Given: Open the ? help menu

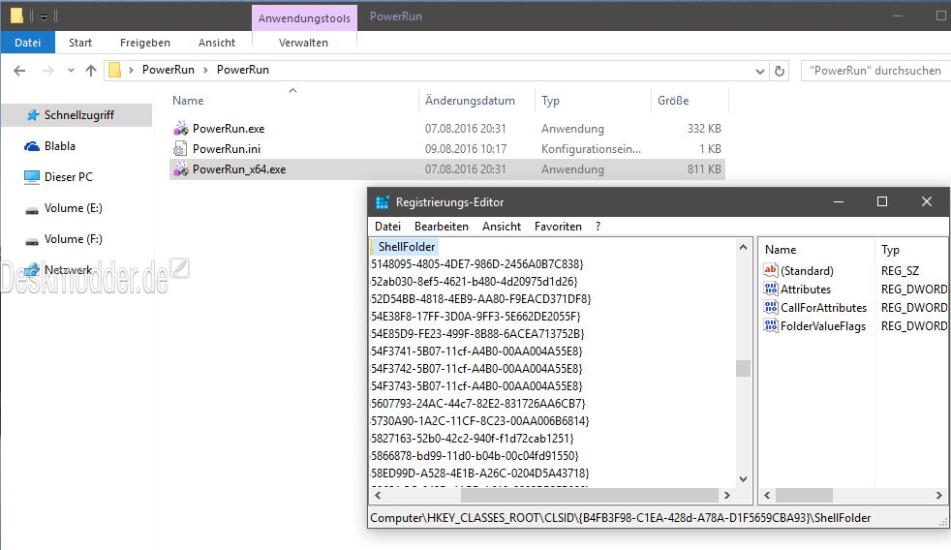Looking at the screenshot, I should coord(598,227).
